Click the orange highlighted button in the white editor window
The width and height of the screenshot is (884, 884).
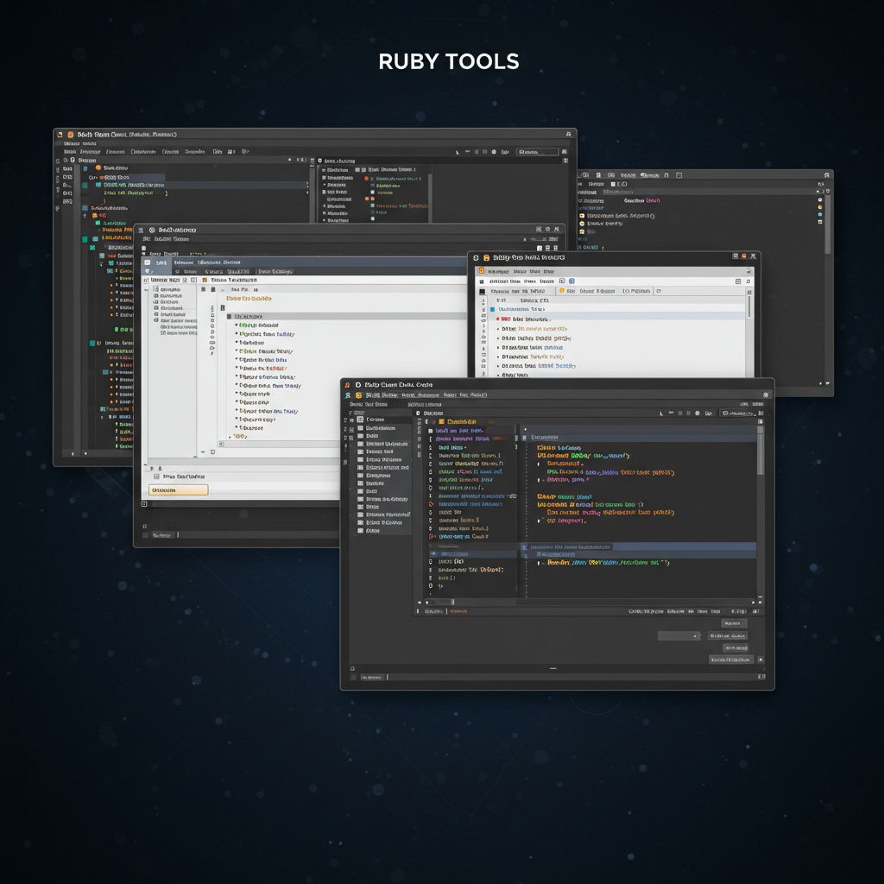coord(178,490)
